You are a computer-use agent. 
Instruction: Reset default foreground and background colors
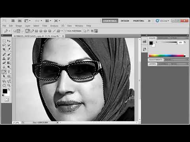[3, 95]
